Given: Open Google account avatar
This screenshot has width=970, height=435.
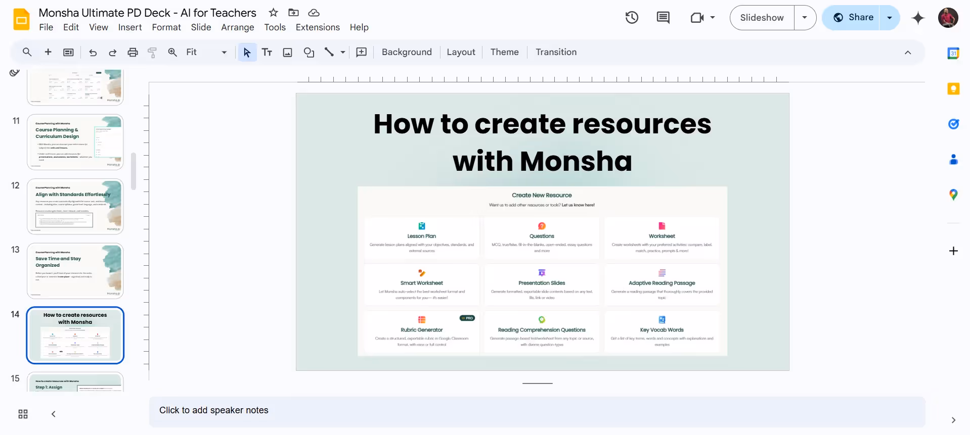Looking at the screenshot, I should click(948, 18).
